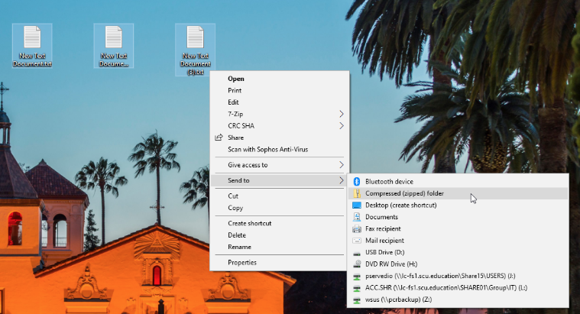Choose Rename from the context menu
This screenshot has width=580, height=314.
[x=279, y=247]
